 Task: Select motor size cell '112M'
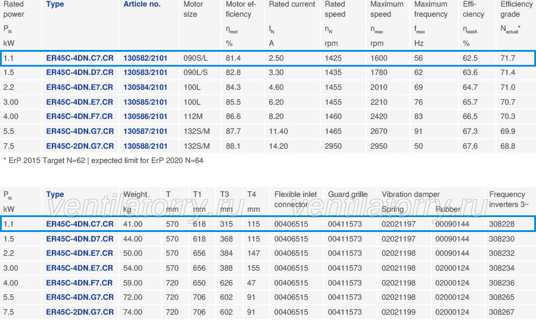[193, 117]
